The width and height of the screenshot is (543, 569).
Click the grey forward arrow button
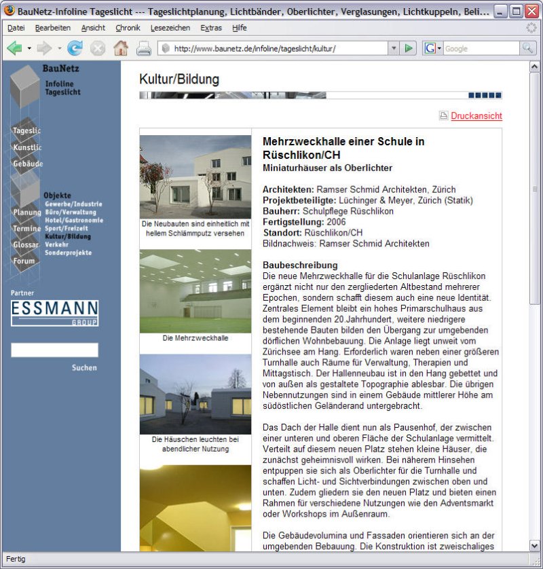point(44,48)
